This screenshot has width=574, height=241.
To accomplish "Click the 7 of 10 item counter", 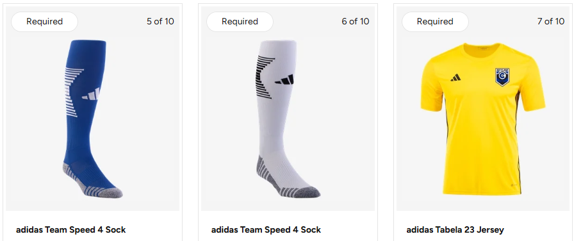I will click(551, 21).
